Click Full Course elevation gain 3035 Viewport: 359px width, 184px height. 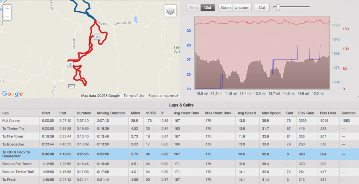(302, 121)
